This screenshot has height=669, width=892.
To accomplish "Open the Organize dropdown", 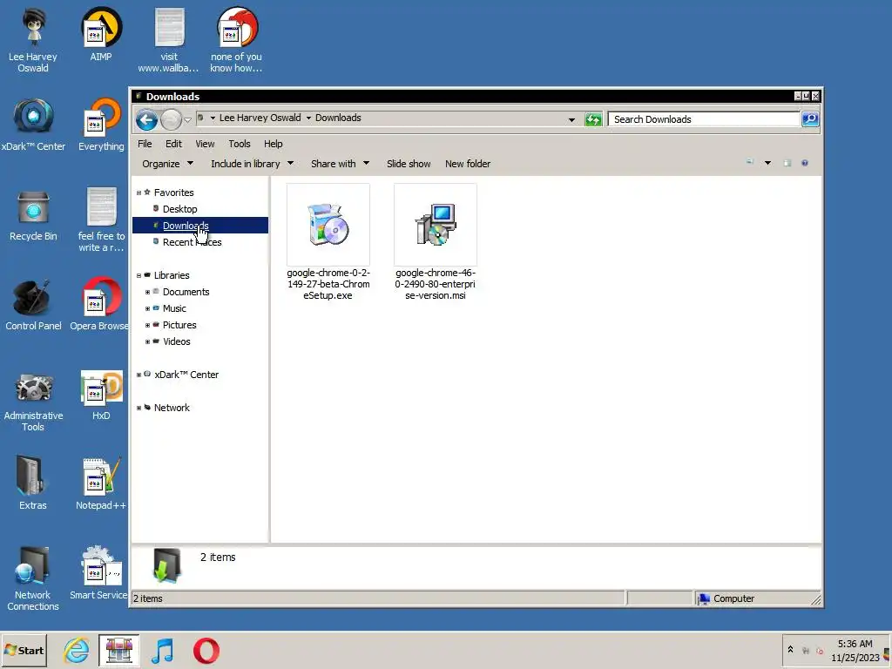I will (x=168, y=164).
